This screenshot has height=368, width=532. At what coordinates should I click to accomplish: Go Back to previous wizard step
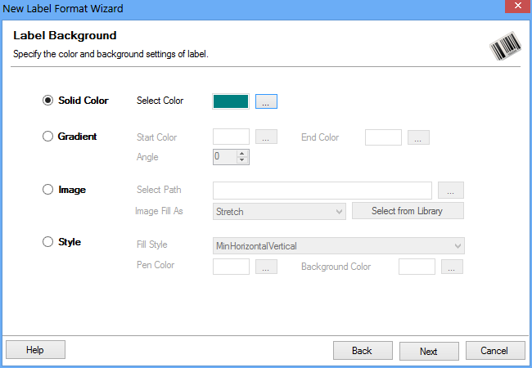[x=363, y=351]
